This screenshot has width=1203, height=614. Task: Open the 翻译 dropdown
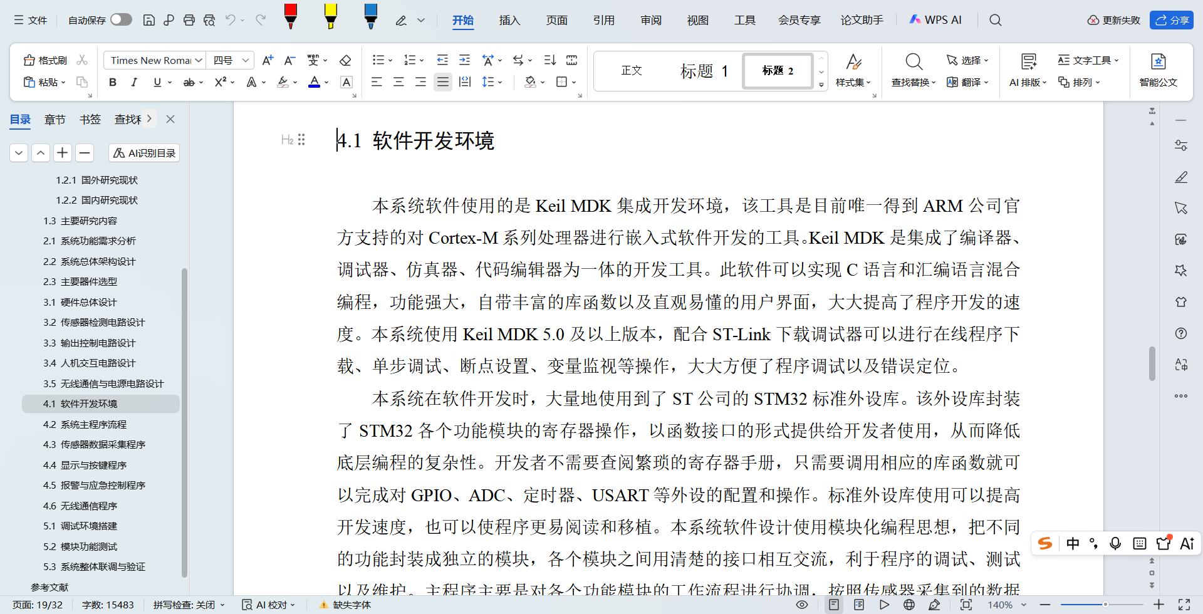click(967, 82)
